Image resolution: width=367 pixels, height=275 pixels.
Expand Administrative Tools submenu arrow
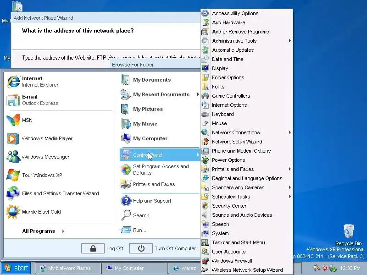click(290, 41)
